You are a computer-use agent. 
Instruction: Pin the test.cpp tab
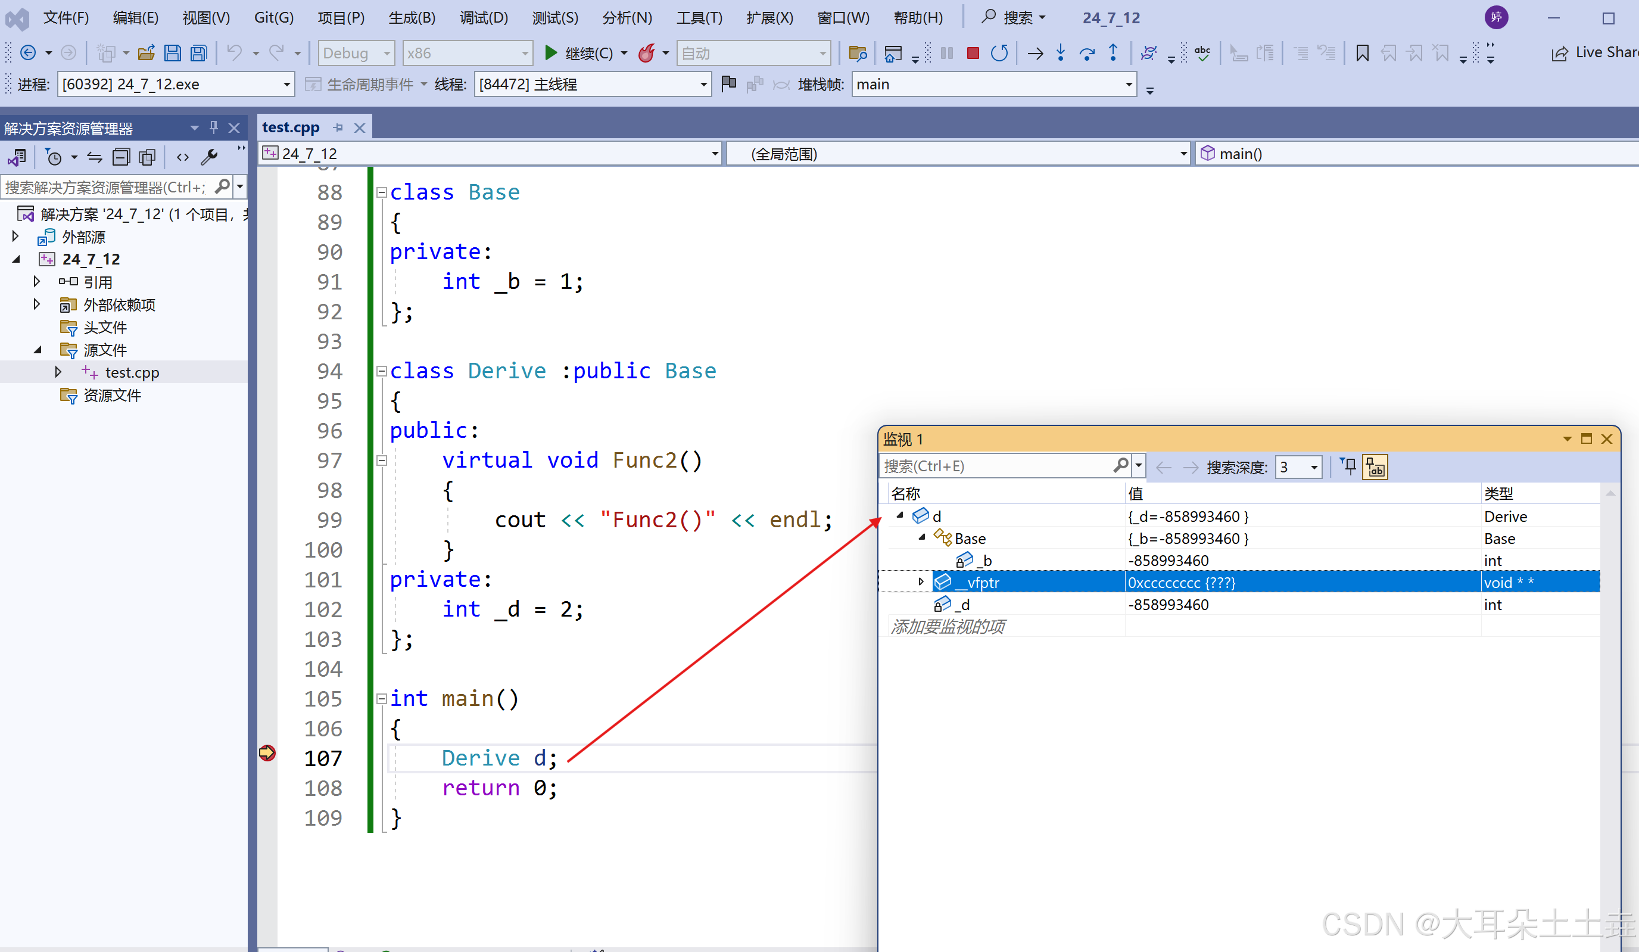click(x=338, y=127)
